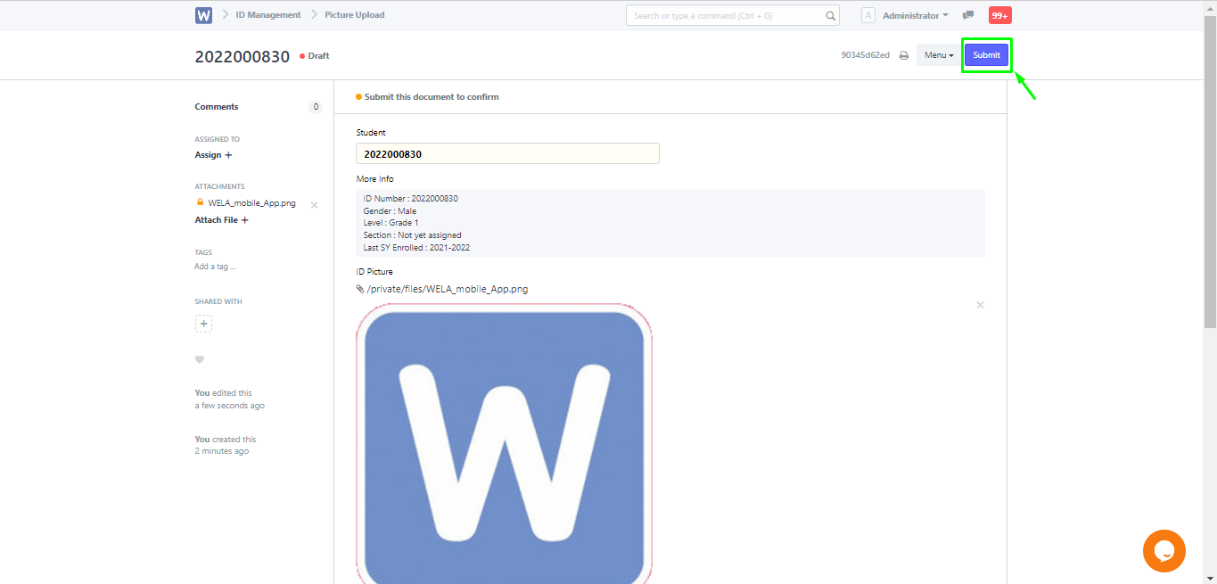Open the 99+ notifications badge
The width and height of the screenshot is (1217, 584).
click(1000, 15)
